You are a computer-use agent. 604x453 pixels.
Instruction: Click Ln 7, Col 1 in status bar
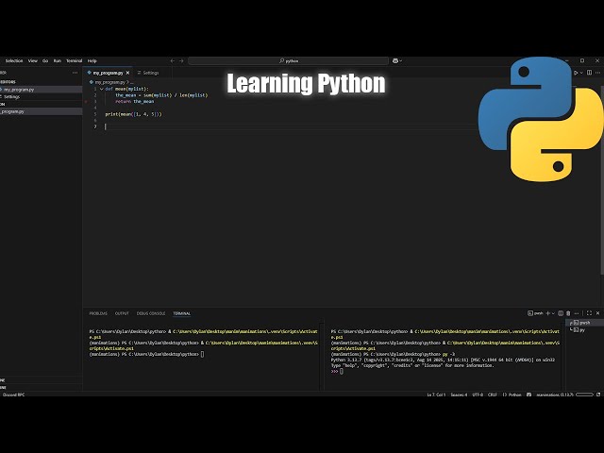pyautogui.click(x=436, y=394)
